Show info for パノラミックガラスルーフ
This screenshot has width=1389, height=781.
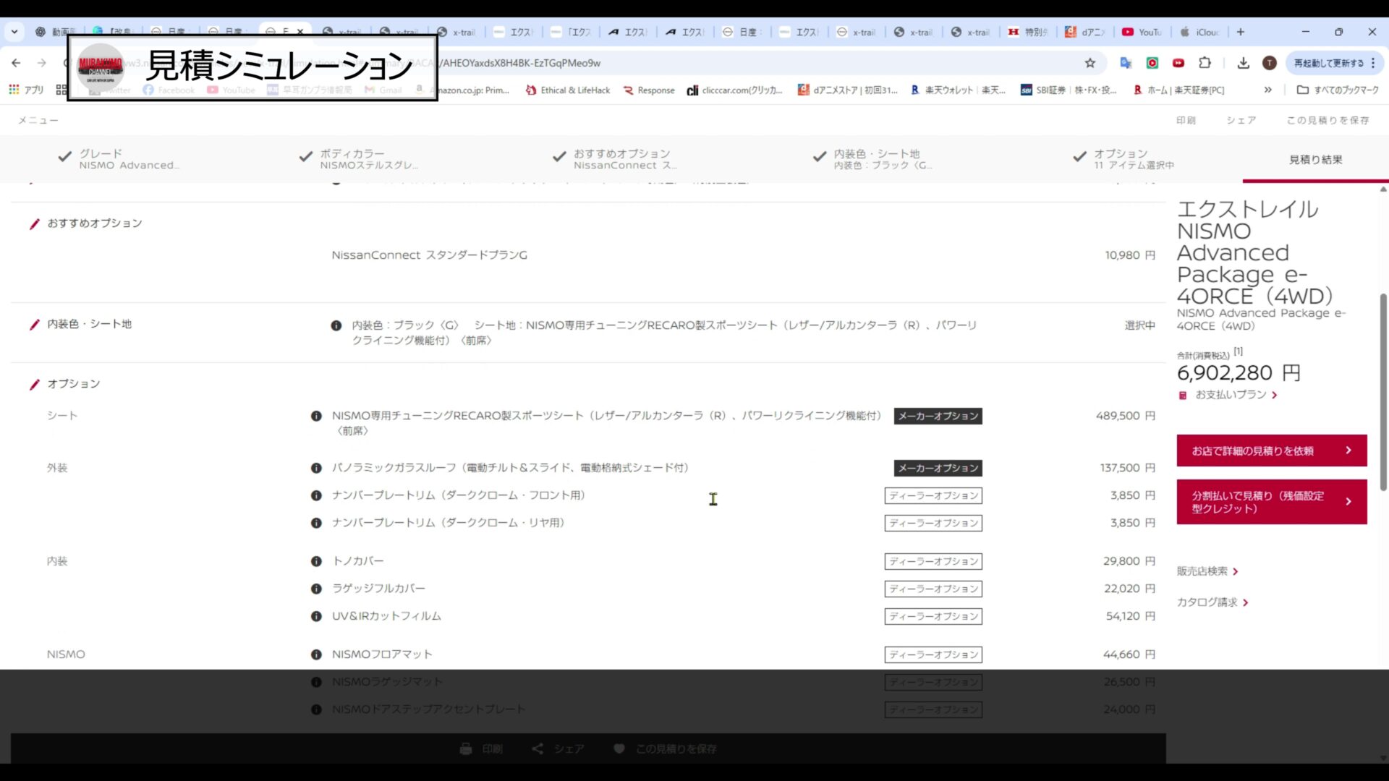[x=316, y=468]
